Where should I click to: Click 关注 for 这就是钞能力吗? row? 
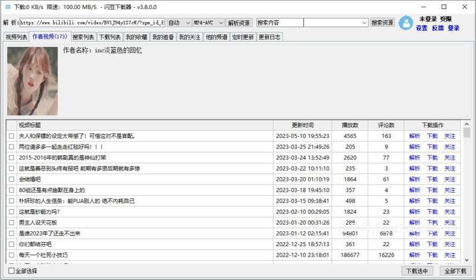point(450,212)
